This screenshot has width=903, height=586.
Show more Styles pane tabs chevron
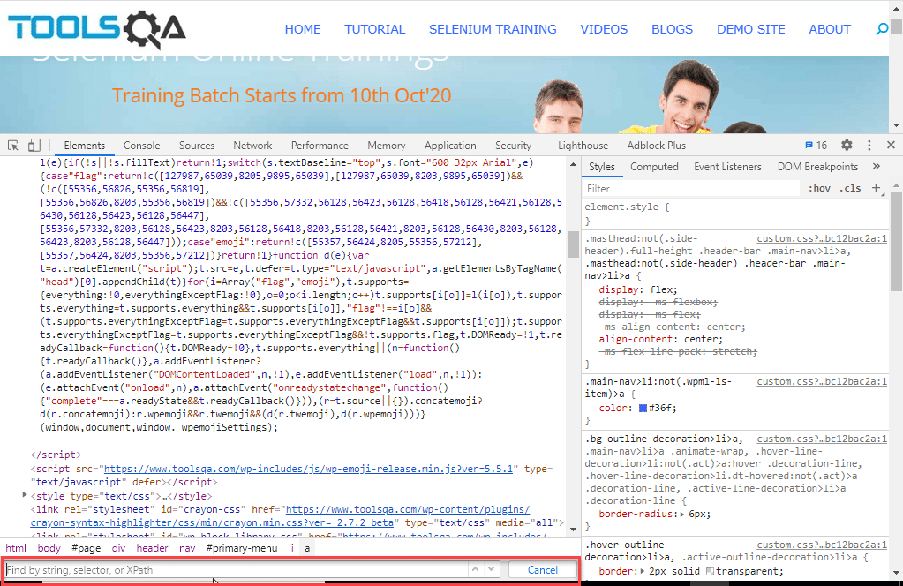876,167
